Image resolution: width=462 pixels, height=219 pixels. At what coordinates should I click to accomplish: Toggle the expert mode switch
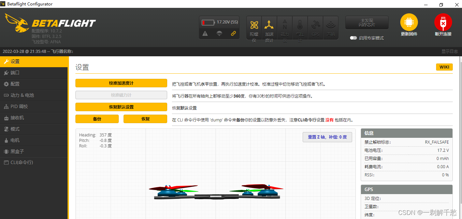point(353,38)
